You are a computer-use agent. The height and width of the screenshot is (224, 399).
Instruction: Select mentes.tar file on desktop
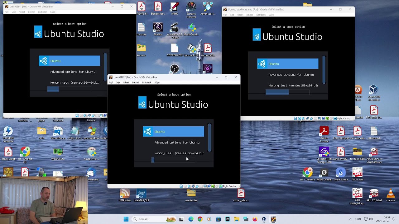pyautogui.click(x=191, y=195)
